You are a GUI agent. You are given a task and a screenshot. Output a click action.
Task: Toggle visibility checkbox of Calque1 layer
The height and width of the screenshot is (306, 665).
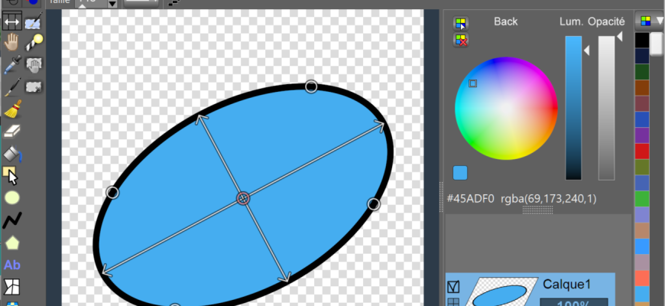point(453,288)
